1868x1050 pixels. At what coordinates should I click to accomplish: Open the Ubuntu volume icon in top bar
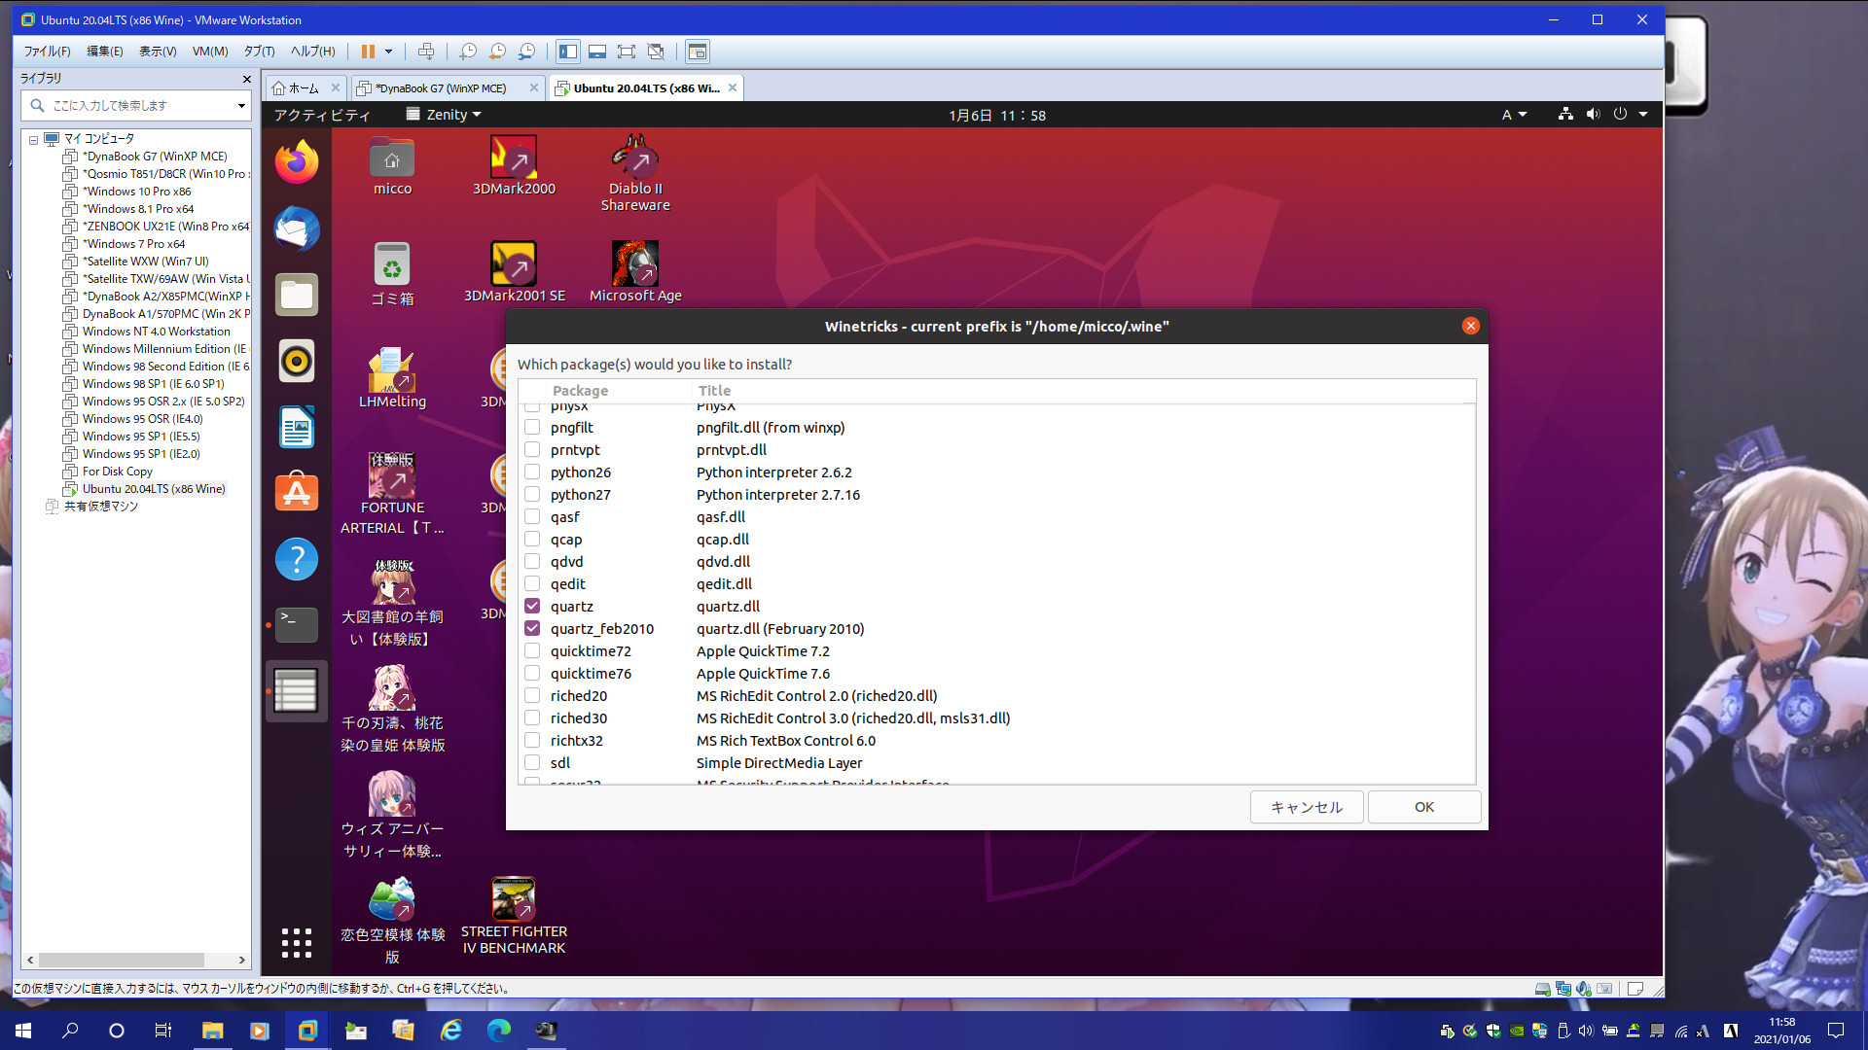point(1593,115)
